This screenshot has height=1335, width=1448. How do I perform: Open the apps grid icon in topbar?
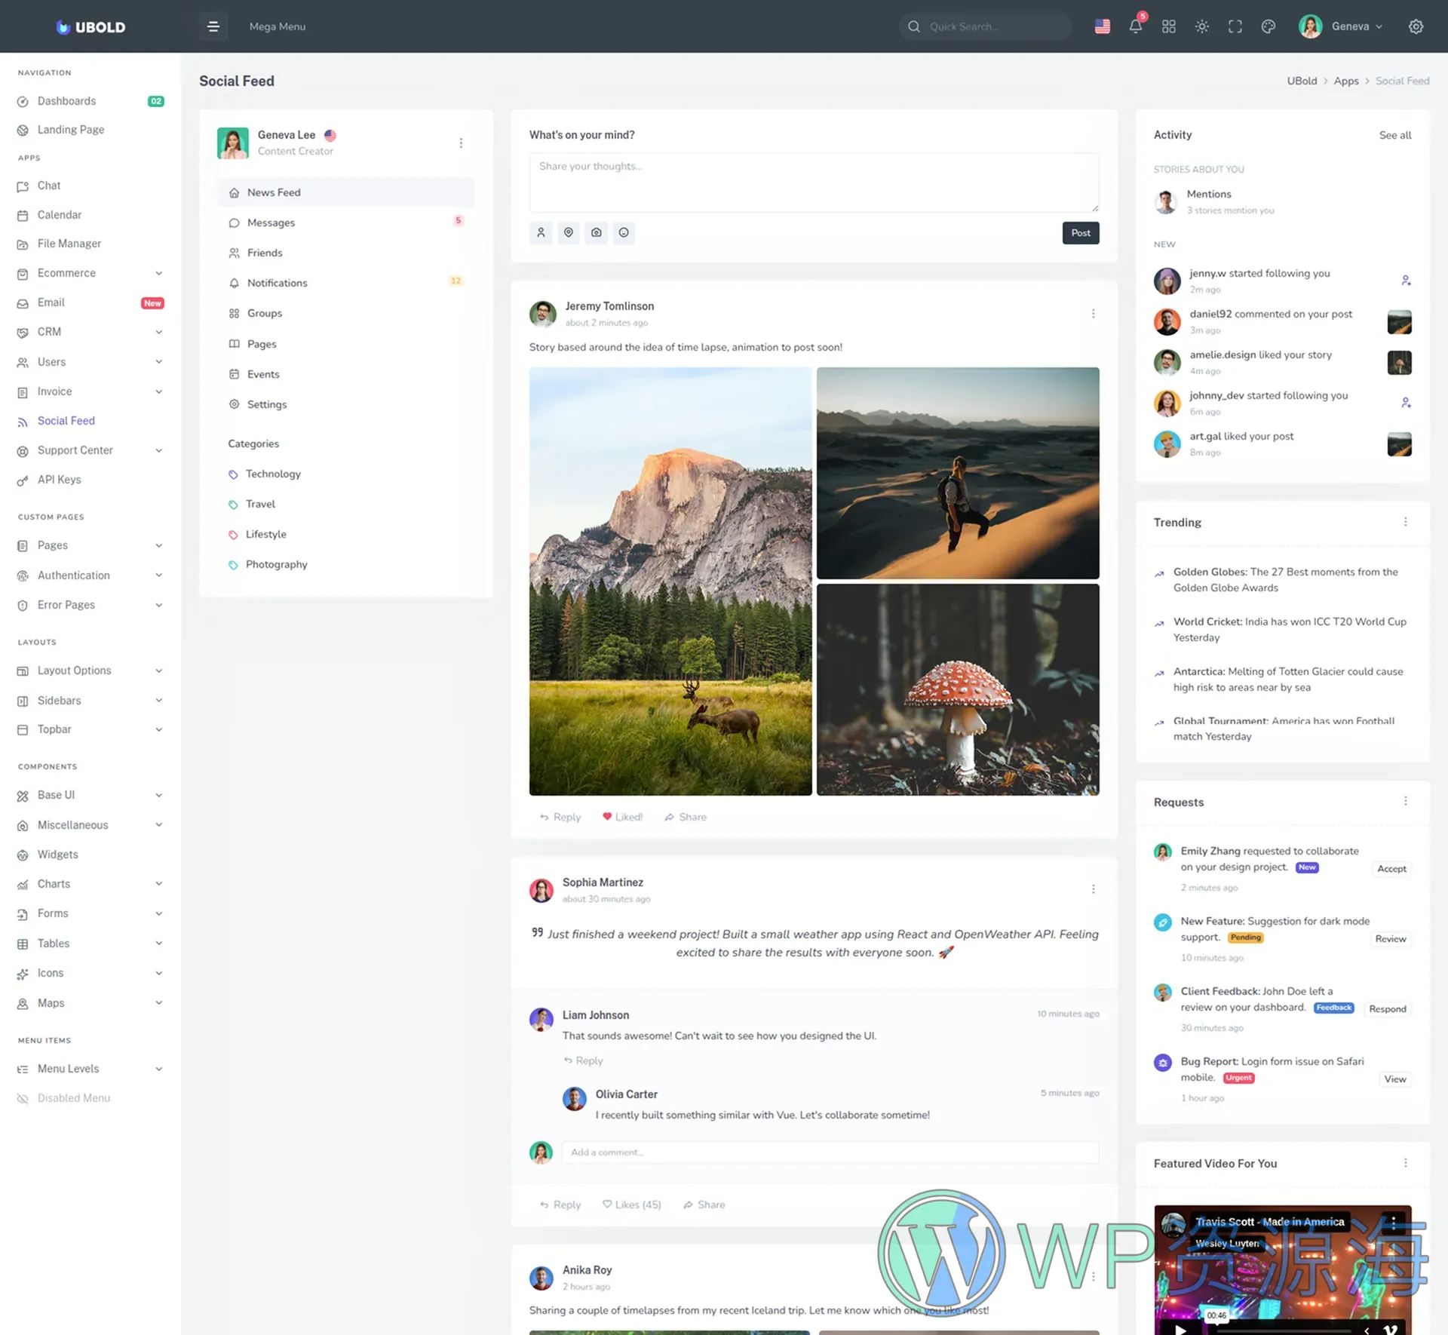[1168, 26]
